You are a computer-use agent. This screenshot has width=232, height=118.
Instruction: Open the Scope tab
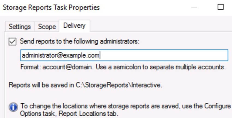47,27
